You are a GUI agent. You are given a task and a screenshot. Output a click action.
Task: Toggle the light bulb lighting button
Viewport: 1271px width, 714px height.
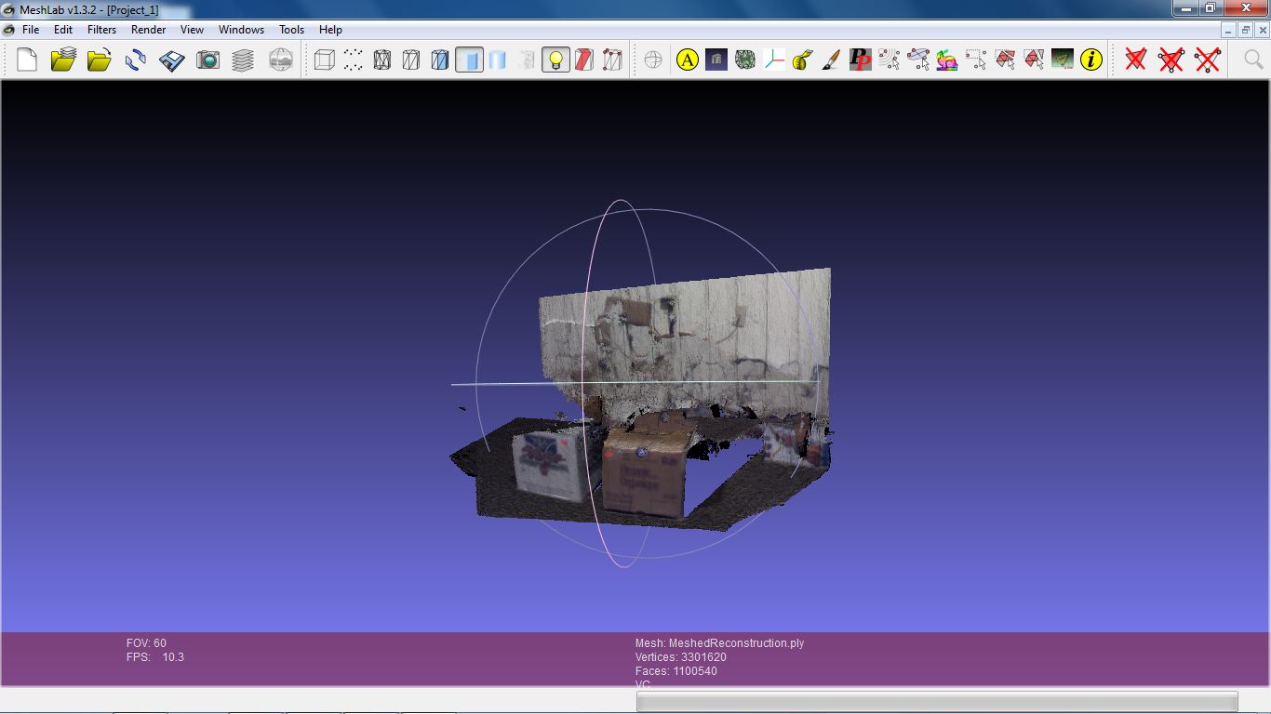555,60
